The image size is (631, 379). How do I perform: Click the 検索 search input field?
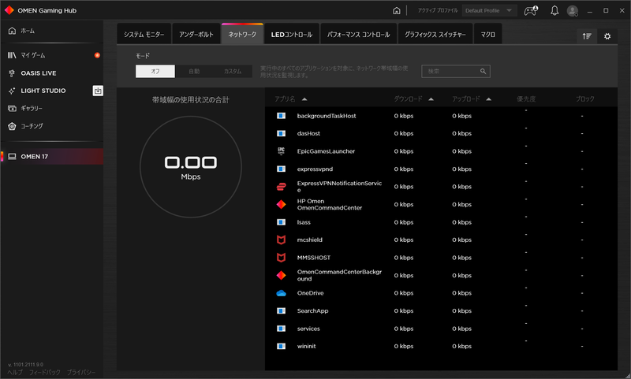point(456,71)
